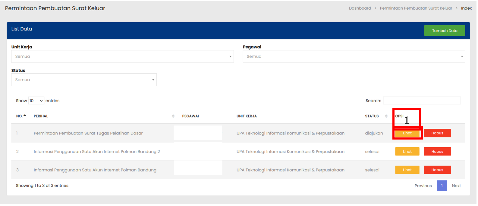Change the show entries count selector
This screenshot has height=206, width=478.
point(36,101)
